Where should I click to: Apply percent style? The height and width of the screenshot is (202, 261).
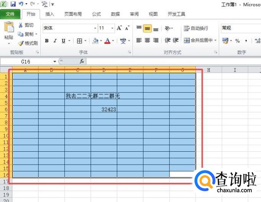238,41
